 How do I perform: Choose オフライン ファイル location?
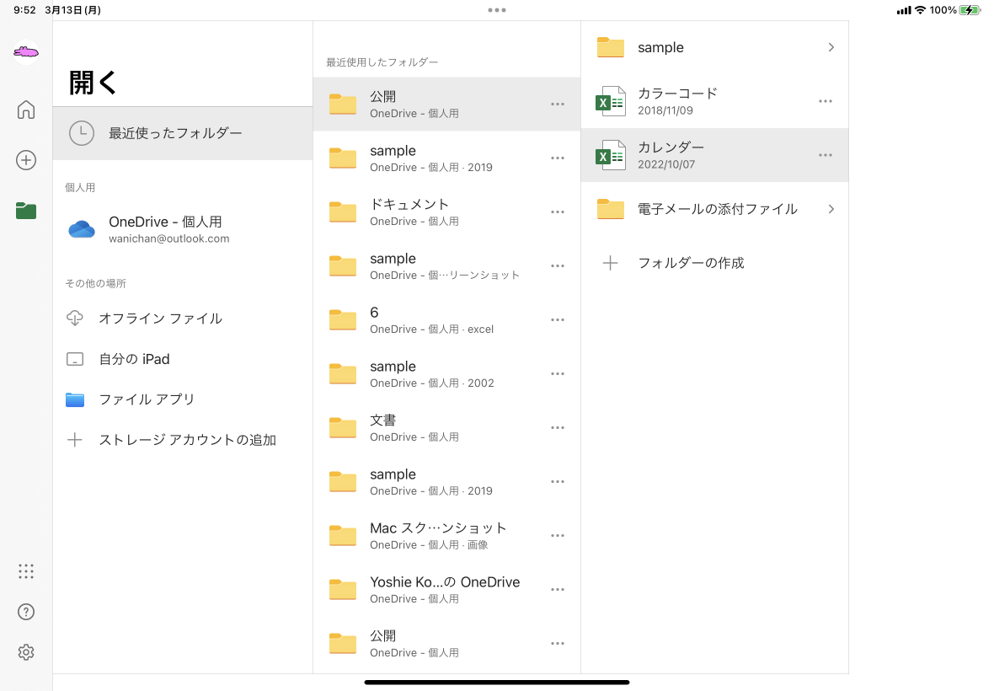tap(160, 319)
